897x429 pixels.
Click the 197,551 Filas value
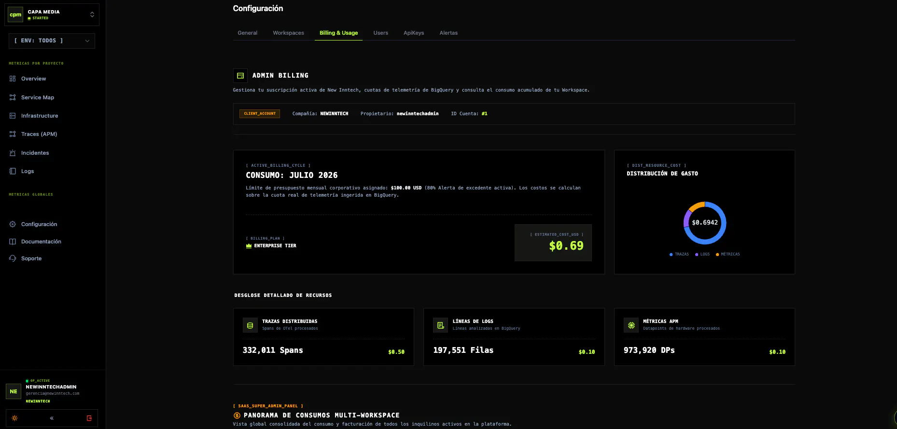coord(463,350)
